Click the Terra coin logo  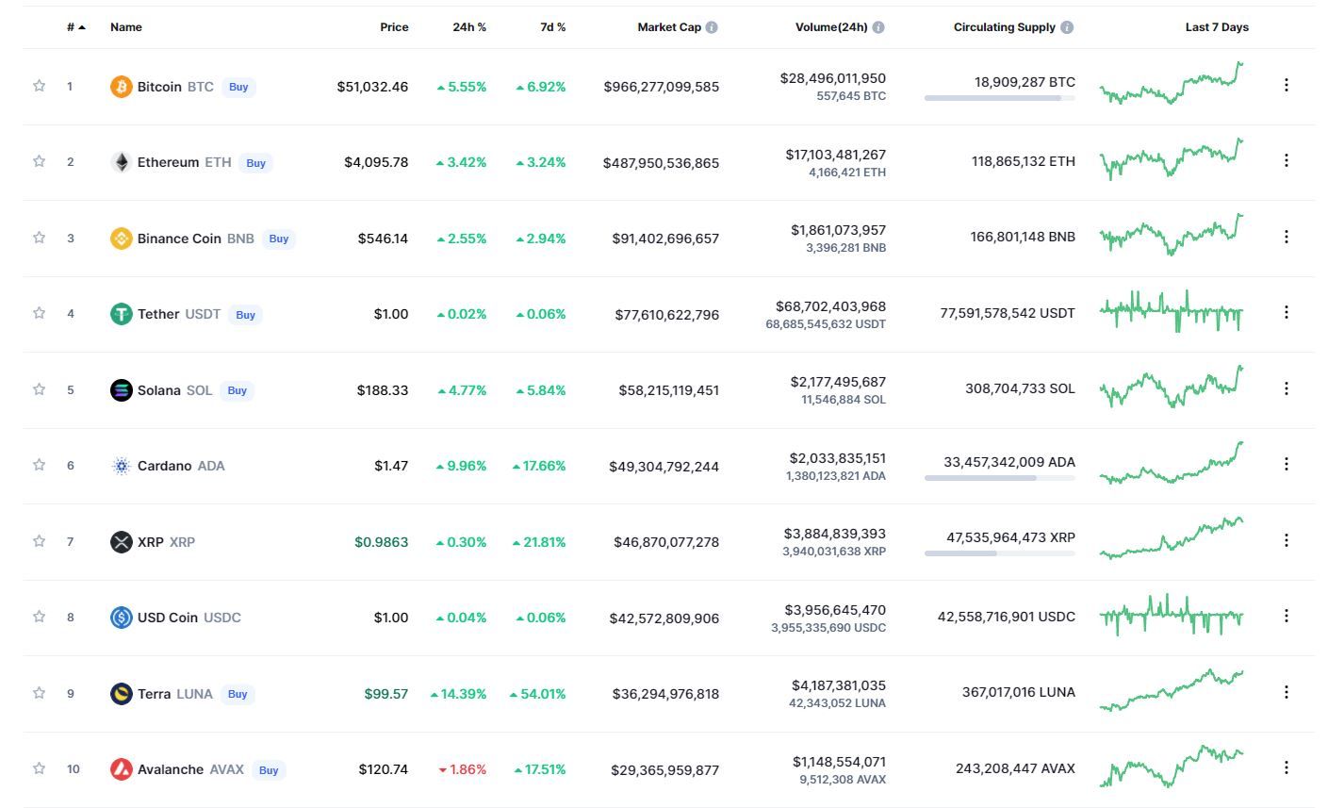tap(121, 694)
